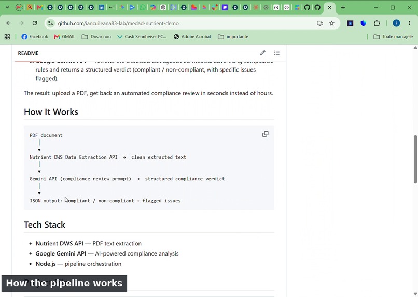
Task: Click the How It Works heading
Action: point(51,112)
